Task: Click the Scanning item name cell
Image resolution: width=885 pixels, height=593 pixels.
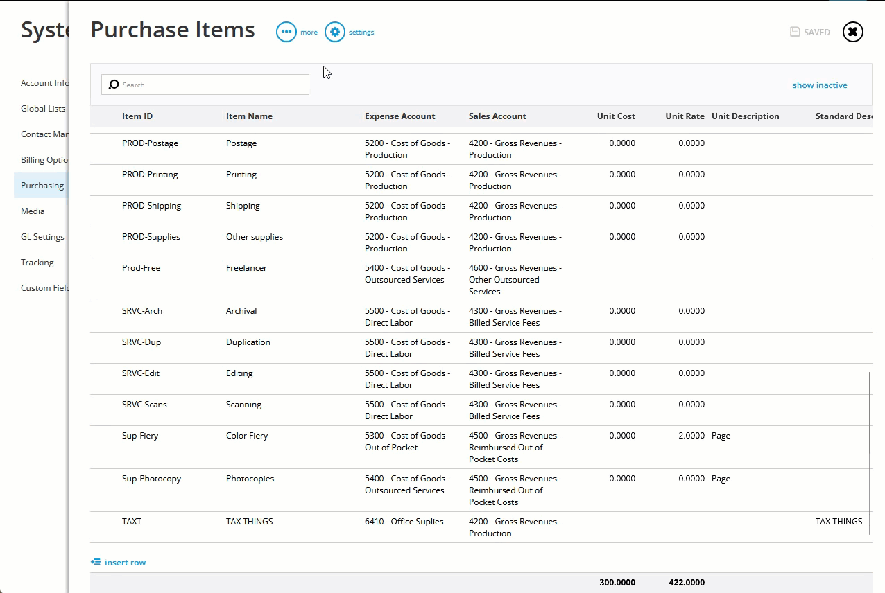Action: tap(243, 405)
